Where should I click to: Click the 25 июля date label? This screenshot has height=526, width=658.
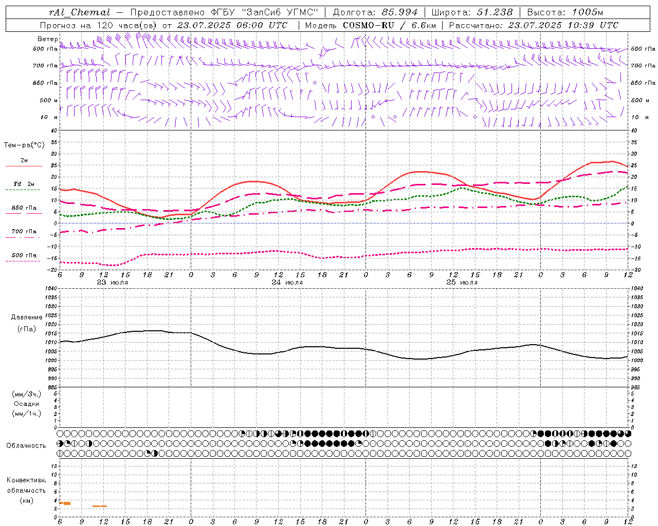tap(462, 283)
